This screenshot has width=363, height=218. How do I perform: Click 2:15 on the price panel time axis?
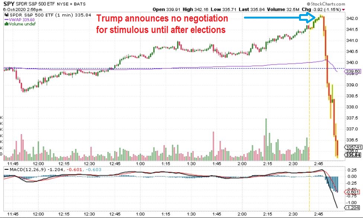click(x=268, y=164)
